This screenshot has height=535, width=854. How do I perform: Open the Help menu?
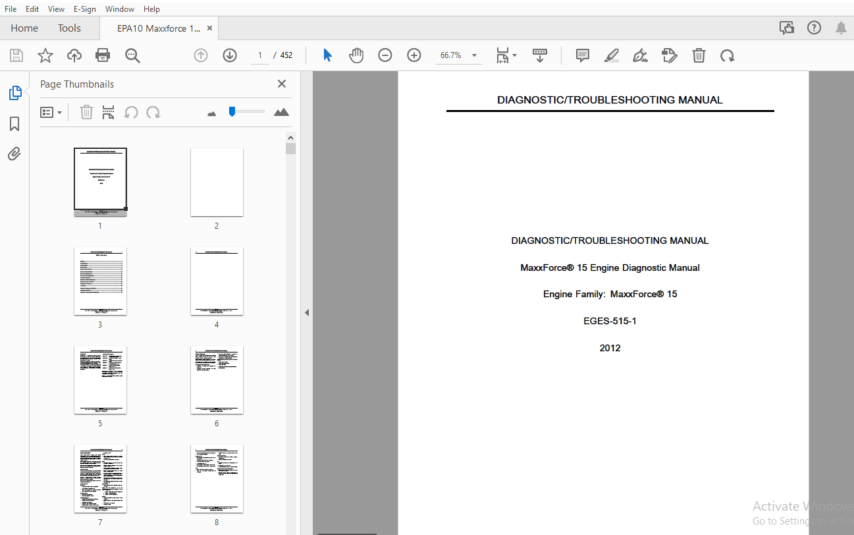(x=151, y=9)
